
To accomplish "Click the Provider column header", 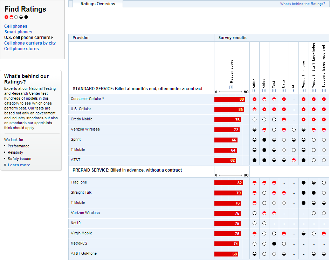I will pos(81,38).
